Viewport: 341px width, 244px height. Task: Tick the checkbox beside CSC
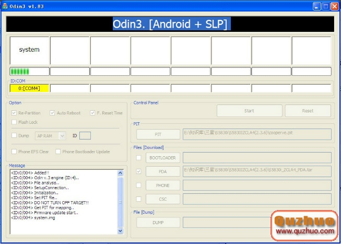[138, 199]
